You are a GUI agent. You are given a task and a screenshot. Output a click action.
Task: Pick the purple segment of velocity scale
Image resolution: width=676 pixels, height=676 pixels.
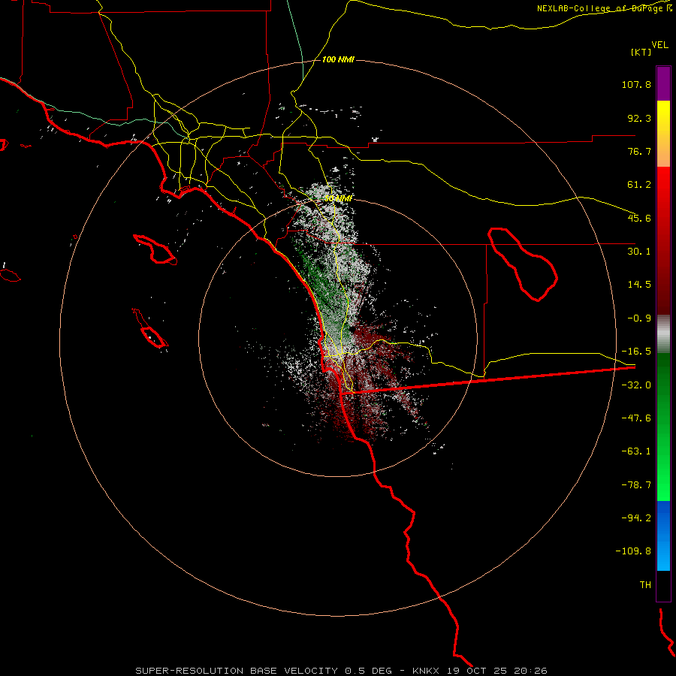tap(663, 83)
